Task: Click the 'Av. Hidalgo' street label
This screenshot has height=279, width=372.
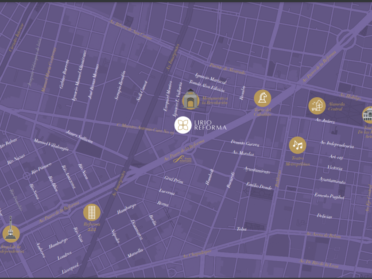Action: click(x=350, y=97)
